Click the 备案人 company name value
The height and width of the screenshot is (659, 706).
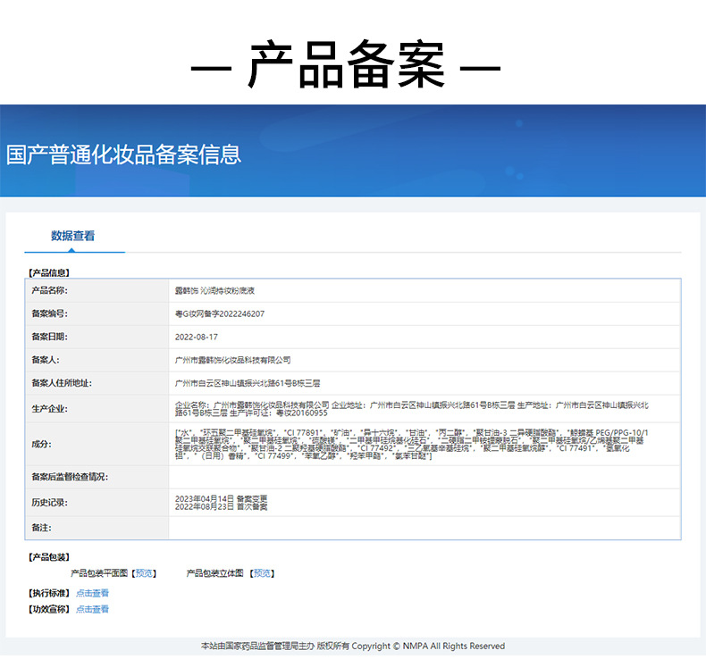(232, 360)
